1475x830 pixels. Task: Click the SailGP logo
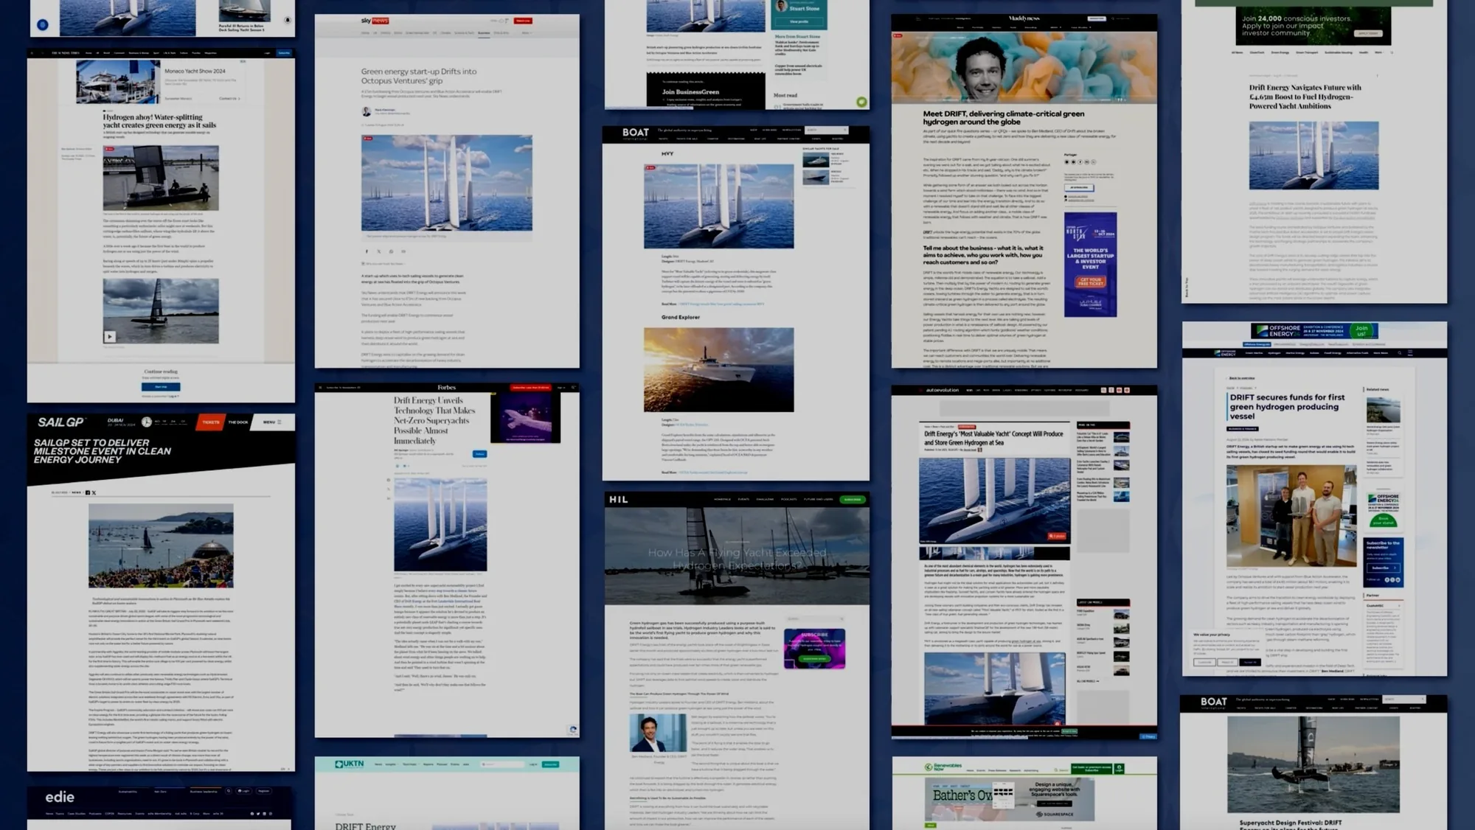(60, 422)
